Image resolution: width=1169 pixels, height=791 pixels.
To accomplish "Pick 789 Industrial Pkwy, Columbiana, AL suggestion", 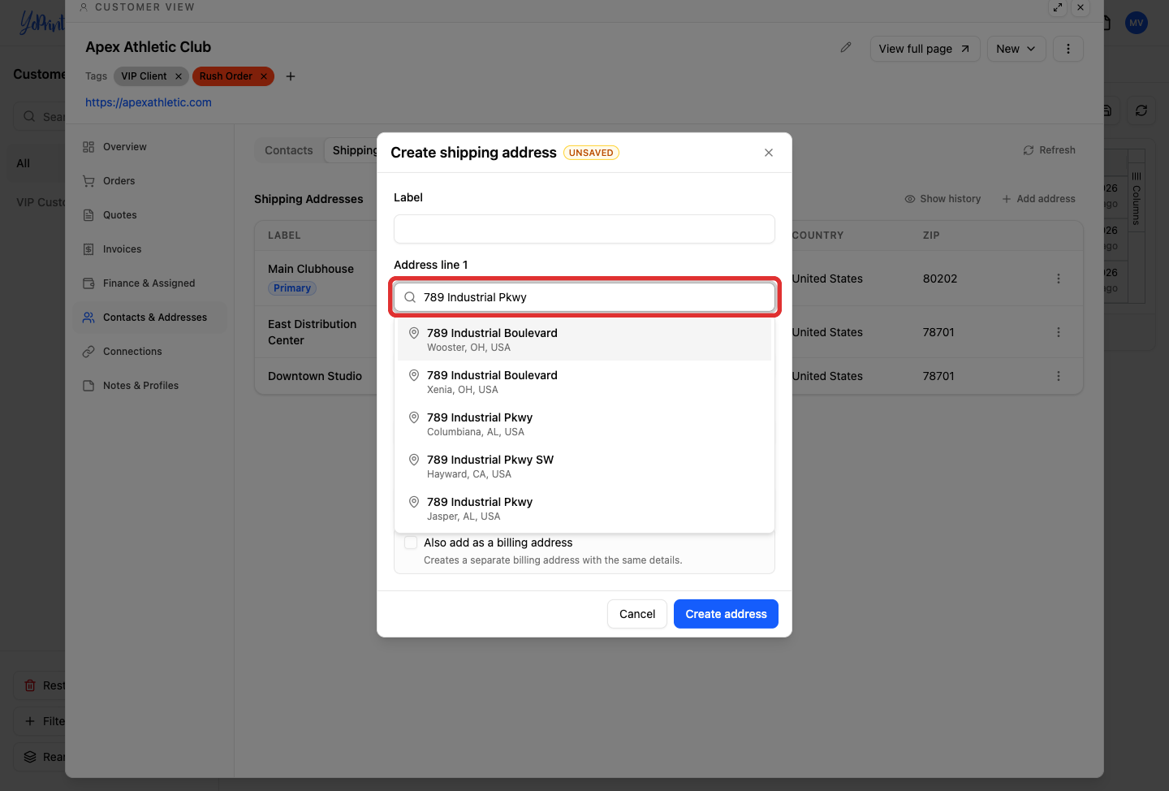I will click(584, 424).
